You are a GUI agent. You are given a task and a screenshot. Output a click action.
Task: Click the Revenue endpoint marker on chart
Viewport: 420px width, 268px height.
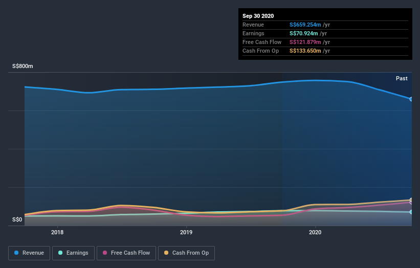411,99
